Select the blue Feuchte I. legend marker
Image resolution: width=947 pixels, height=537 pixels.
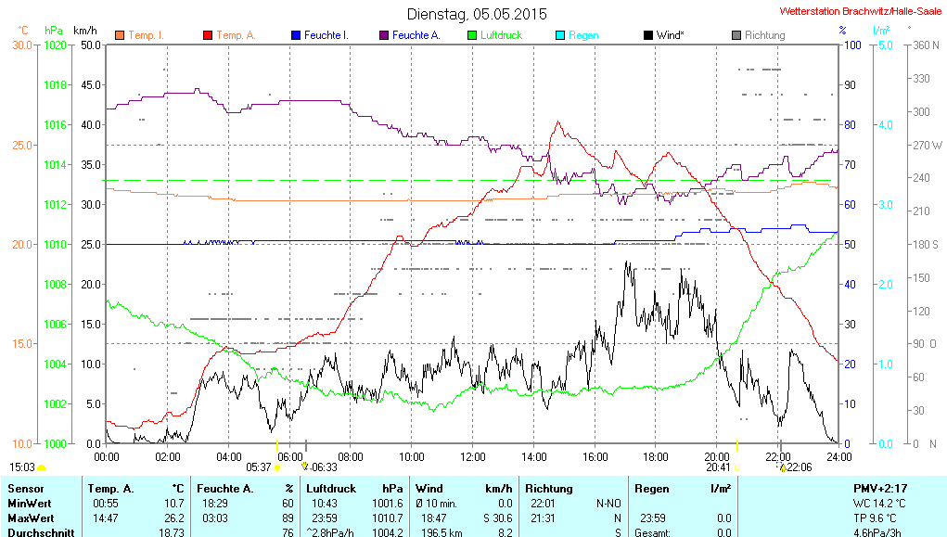pos(296,35)
